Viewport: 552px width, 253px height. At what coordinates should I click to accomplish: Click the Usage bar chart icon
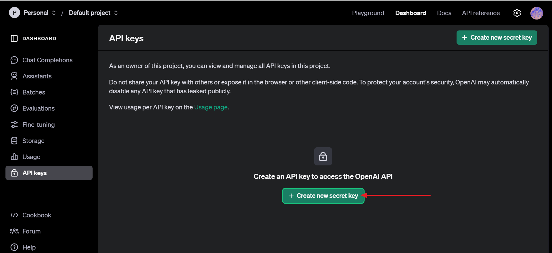[x=14, y=157]
